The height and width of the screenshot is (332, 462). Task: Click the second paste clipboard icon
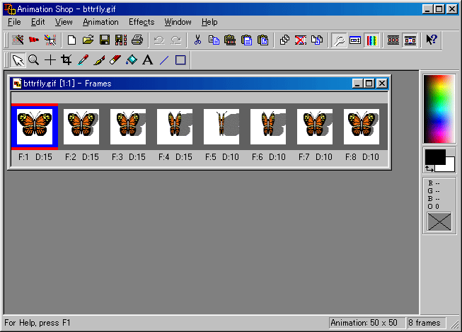click(x=247, y=40)
